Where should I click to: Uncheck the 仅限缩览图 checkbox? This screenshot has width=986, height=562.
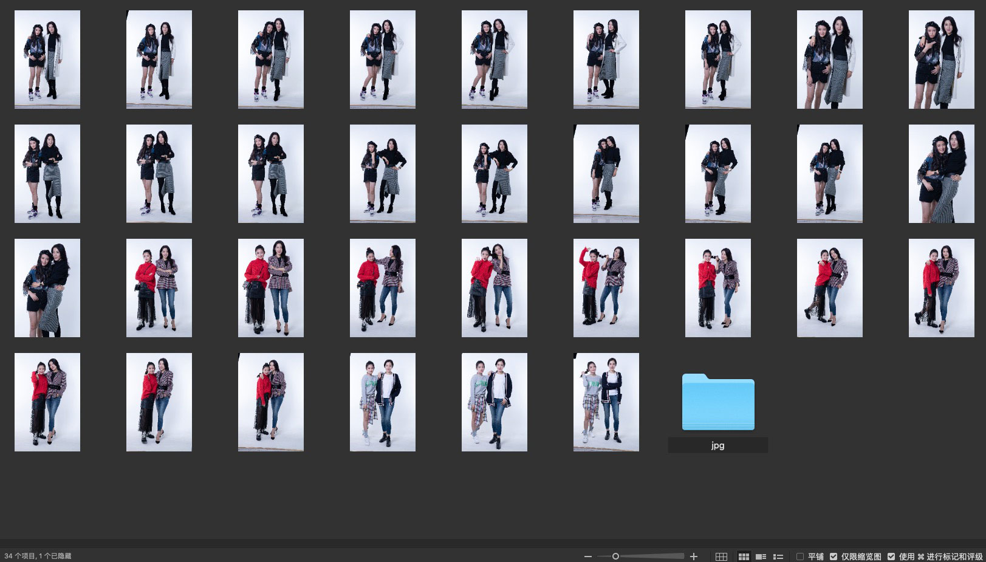(x=834, y=557)
